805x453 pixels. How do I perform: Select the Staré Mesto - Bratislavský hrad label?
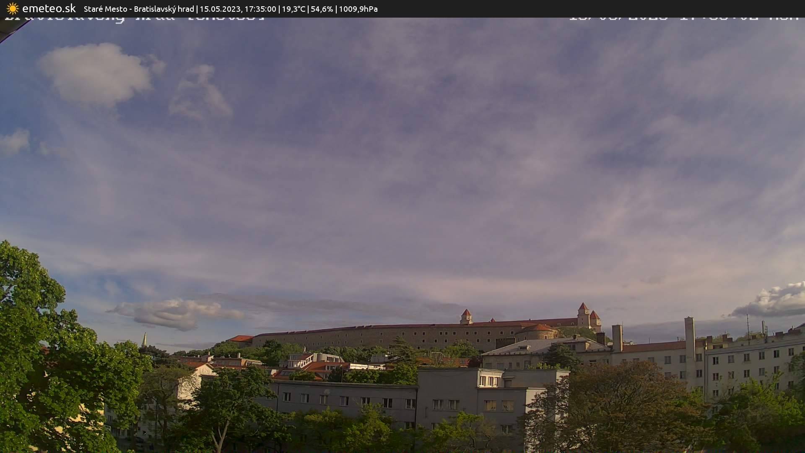(138, 8)
